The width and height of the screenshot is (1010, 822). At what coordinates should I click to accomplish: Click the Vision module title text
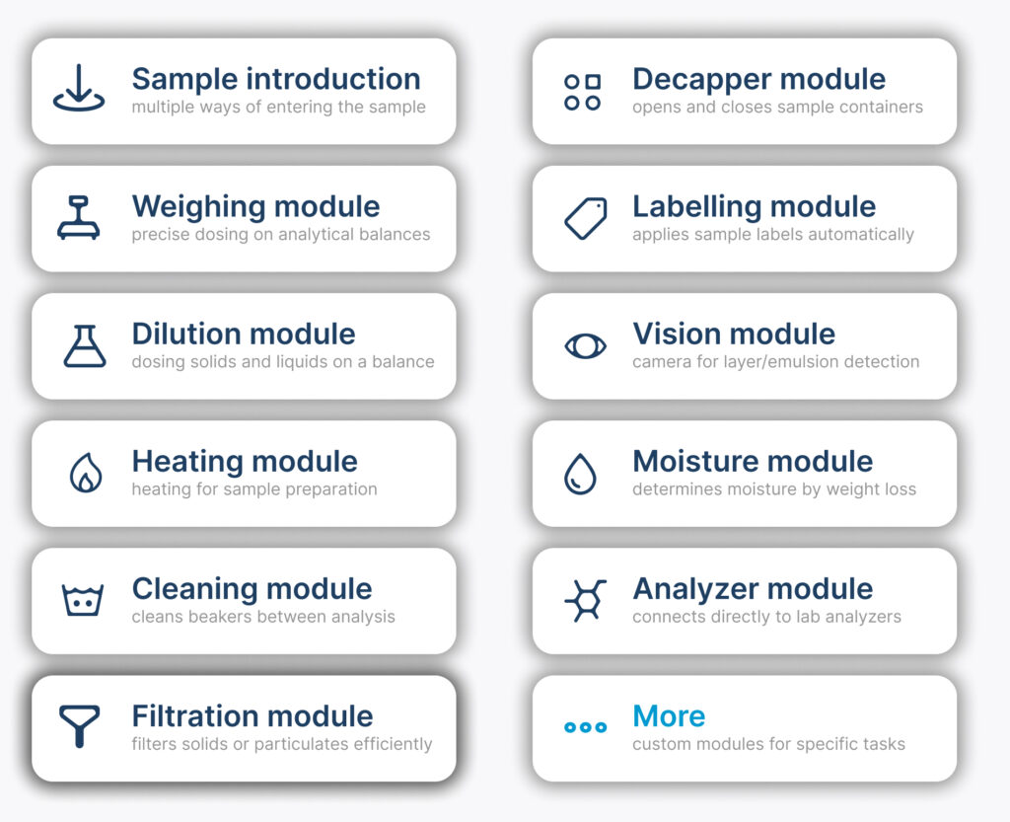734,334
